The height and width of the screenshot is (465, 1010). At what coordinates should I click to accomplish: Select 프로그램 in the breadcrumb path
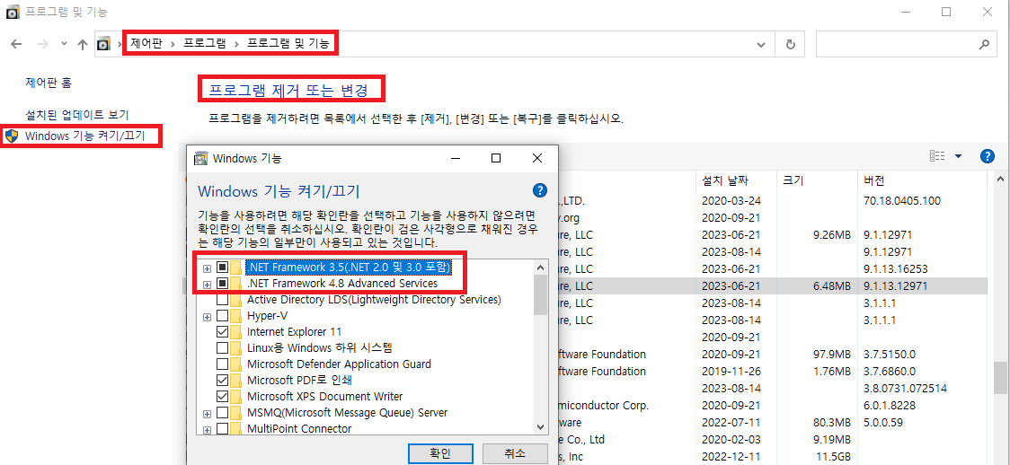tap(204, 44)
